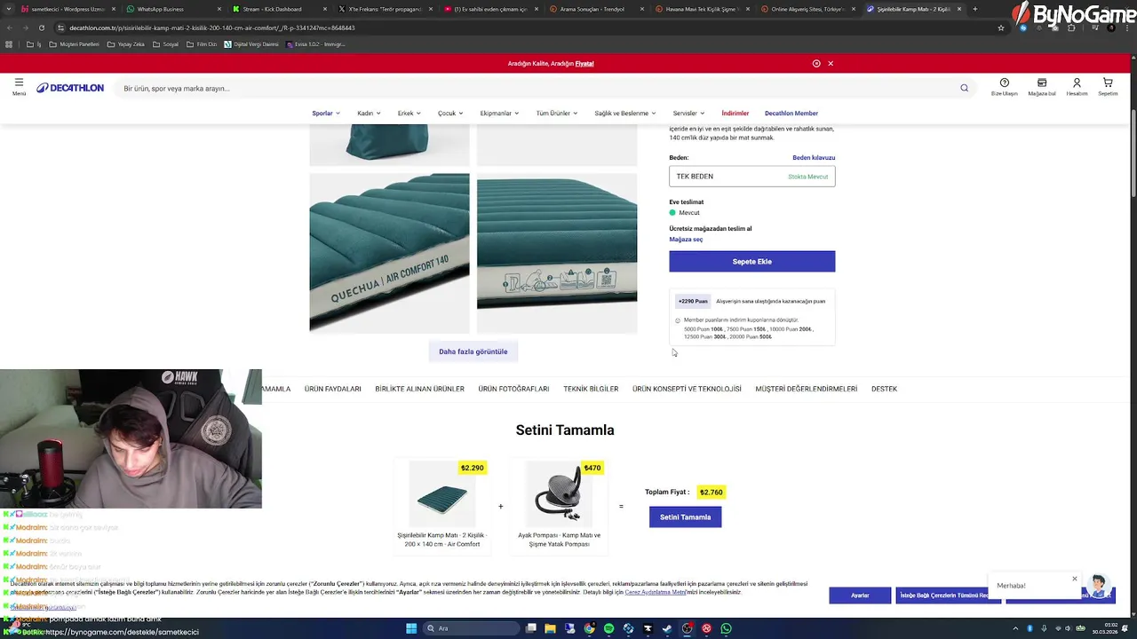
Task: Close the Merhaba chat popup
Action: click(x=1074, y=579)
